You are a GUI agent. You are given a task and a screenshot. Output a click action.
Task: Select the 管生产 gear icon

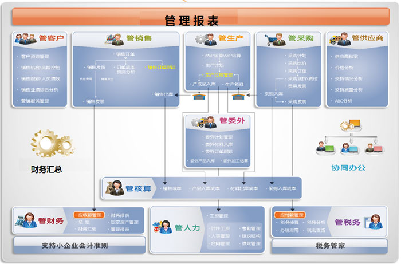click(205, 39)
